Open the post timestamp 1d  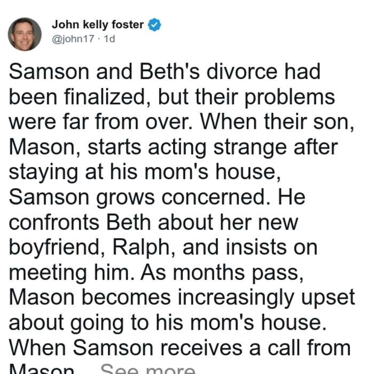click(110, 39)
